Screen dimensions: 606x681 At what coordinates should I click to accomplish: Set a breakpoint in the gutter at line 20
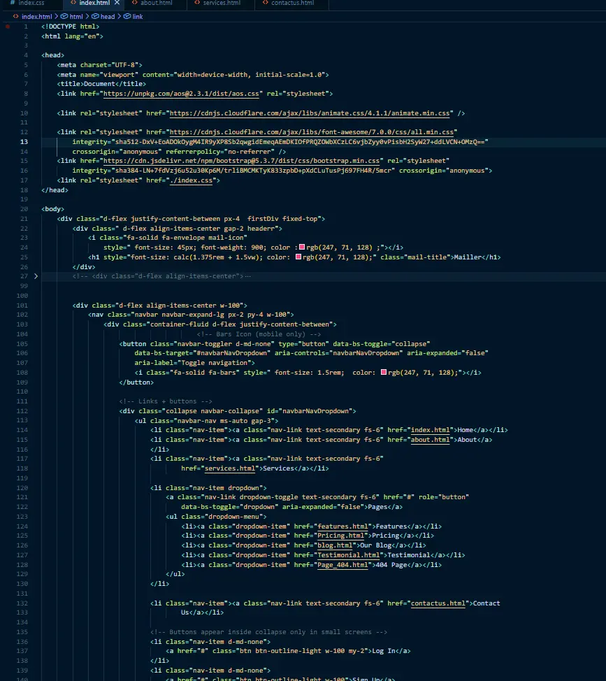coord(8,208)
